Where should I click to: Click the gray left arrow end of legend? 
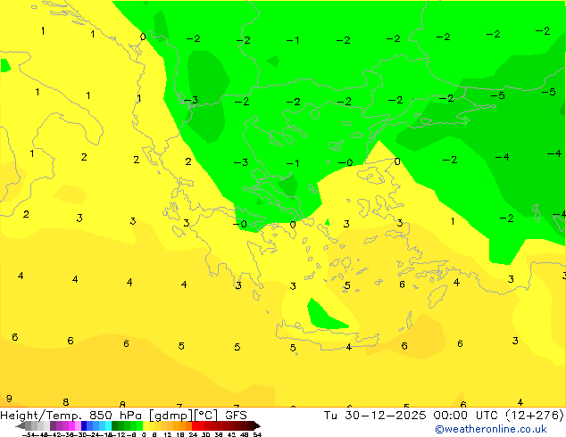click(x=21, y=425)
